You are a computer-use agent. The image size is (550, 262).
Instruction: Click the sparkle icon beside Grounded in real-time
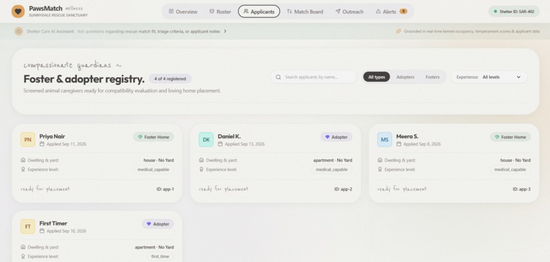coord(399,31)
